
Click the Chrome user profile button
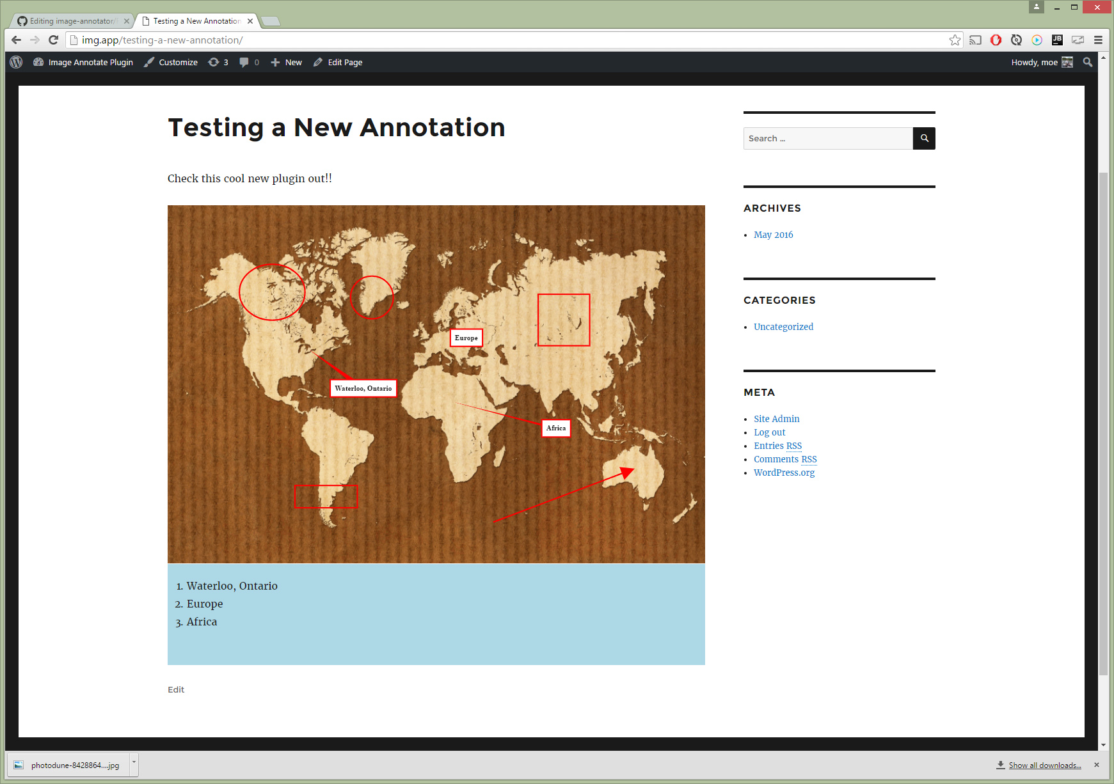coord(1037,6)
